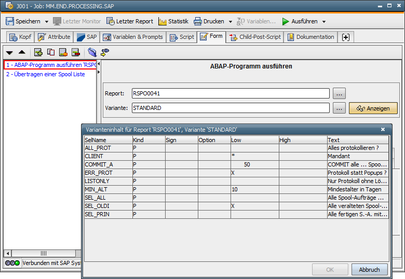Click the Abbruch button
The image size is (405, 279).
(x=369, y=270)
